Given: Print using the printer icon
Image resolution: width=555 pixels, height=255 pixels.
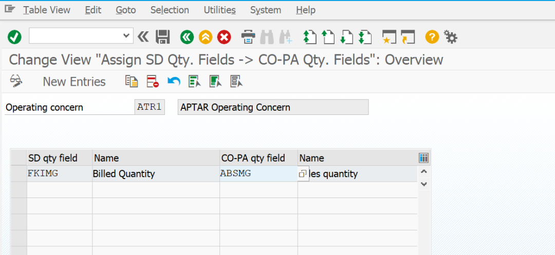Looking at the screenshot, I should point(248,37).
